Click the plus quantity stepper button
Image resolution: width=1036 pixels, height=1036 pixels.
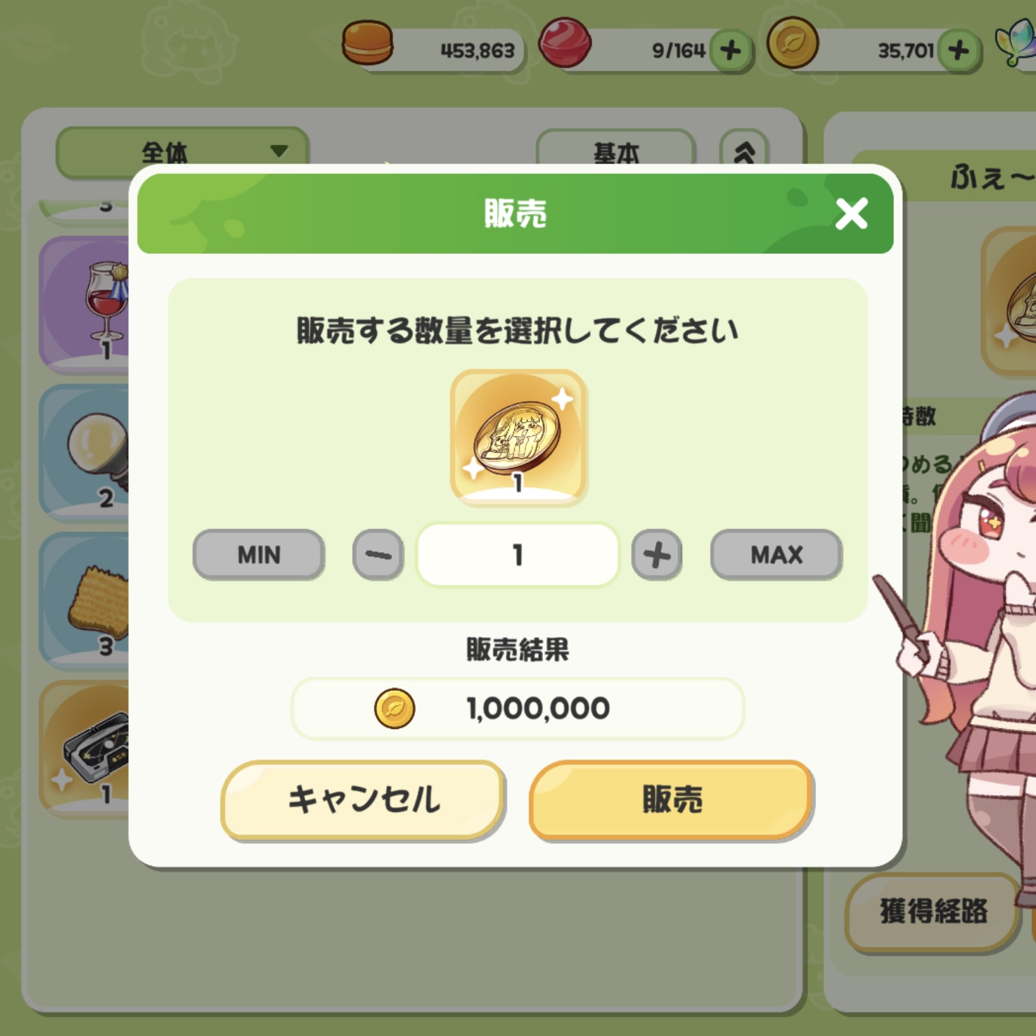pyautogui.click(x=657, y=555)
